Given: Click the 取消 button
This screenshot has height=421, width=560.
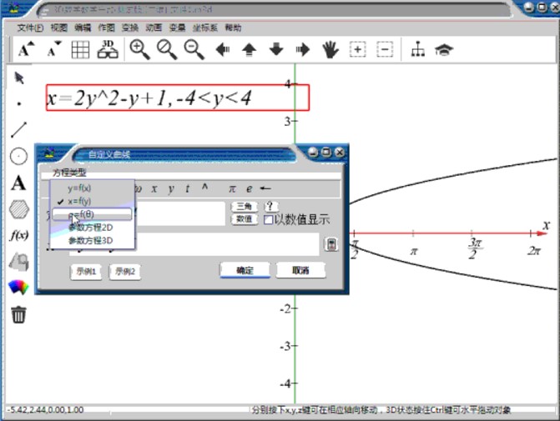Looking at the screenshot, I should click(300, 271).
